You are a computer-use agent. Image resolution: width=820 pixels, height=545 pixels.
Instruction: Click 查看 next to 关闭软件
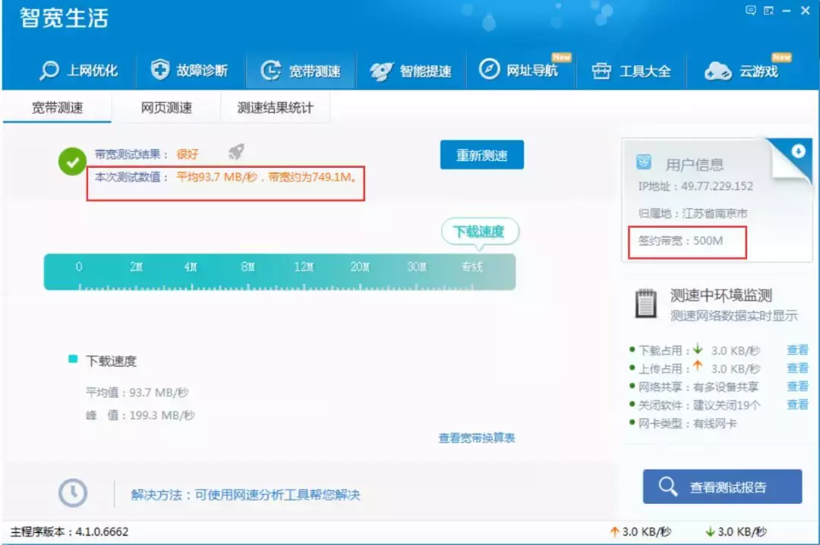797,403
